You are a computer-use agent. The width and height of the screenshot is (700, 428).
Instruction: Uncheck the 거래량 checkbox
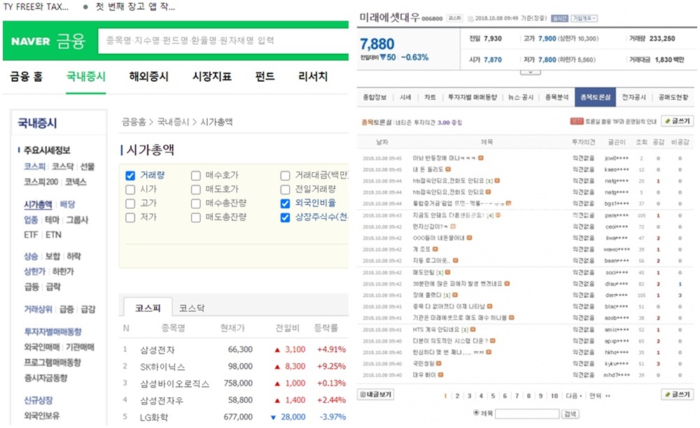pyautogui.click(x=130, y=176)
